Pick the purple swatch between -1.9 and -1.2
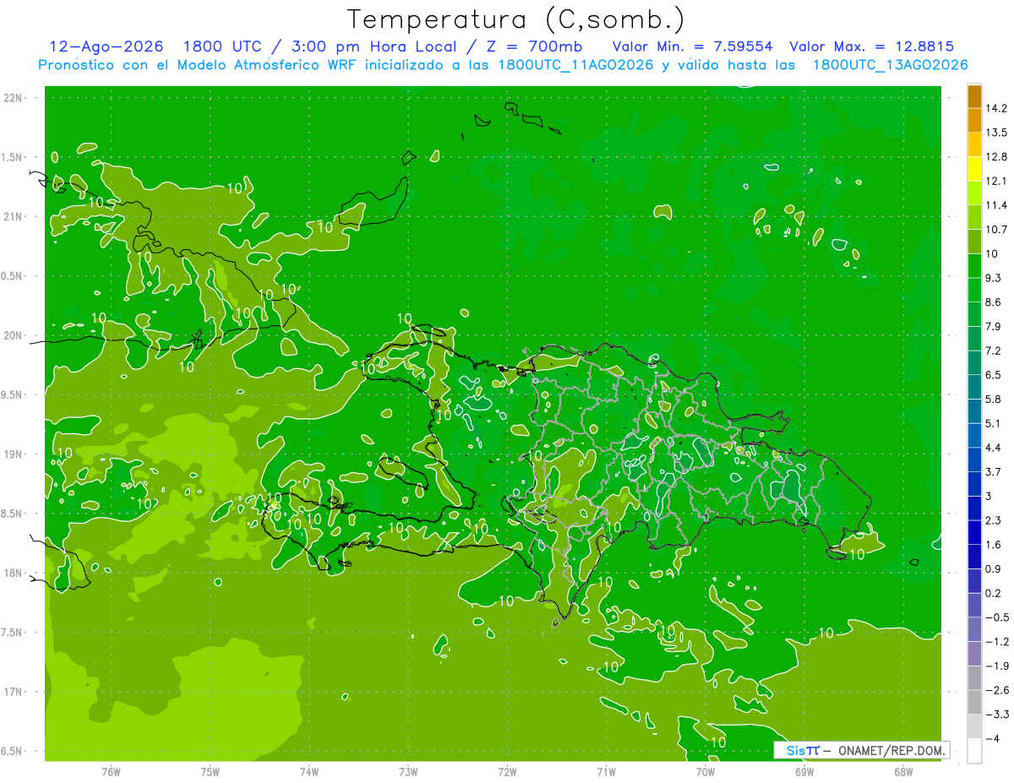This screenshot has height=783, width=1014. pos(974,655)
